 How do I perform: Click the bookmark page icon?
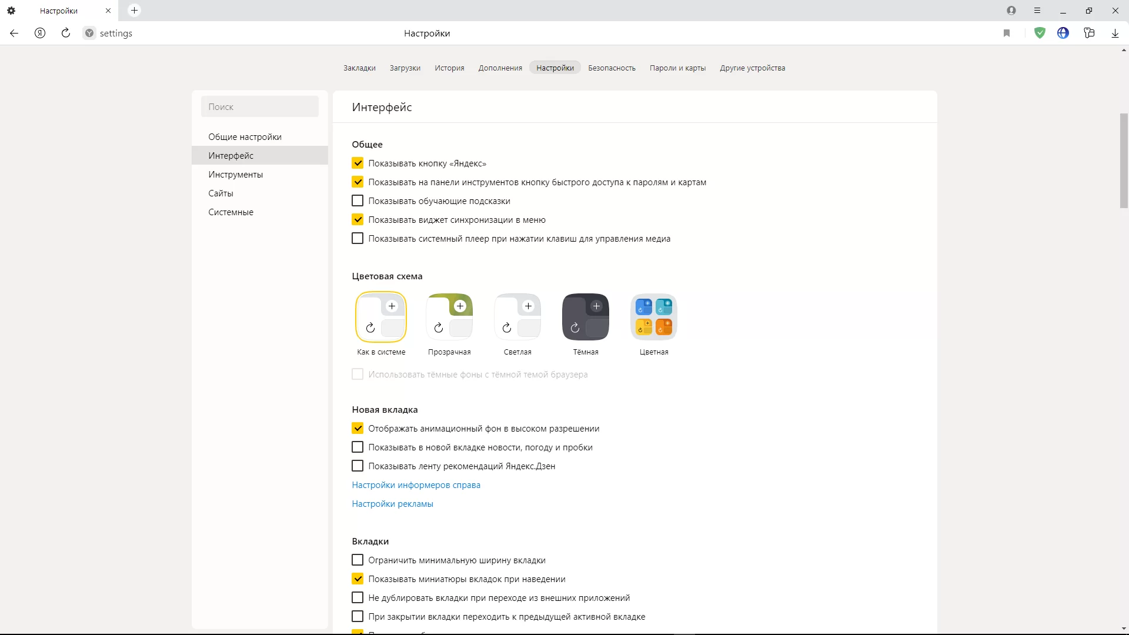pyautogui.click(x=1007, y=34)
